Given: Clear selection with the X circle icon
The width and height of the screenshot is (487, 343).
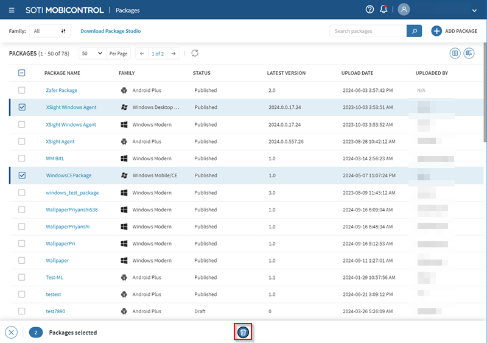Looking at the screenshot, I should click(x=11, y=333).
